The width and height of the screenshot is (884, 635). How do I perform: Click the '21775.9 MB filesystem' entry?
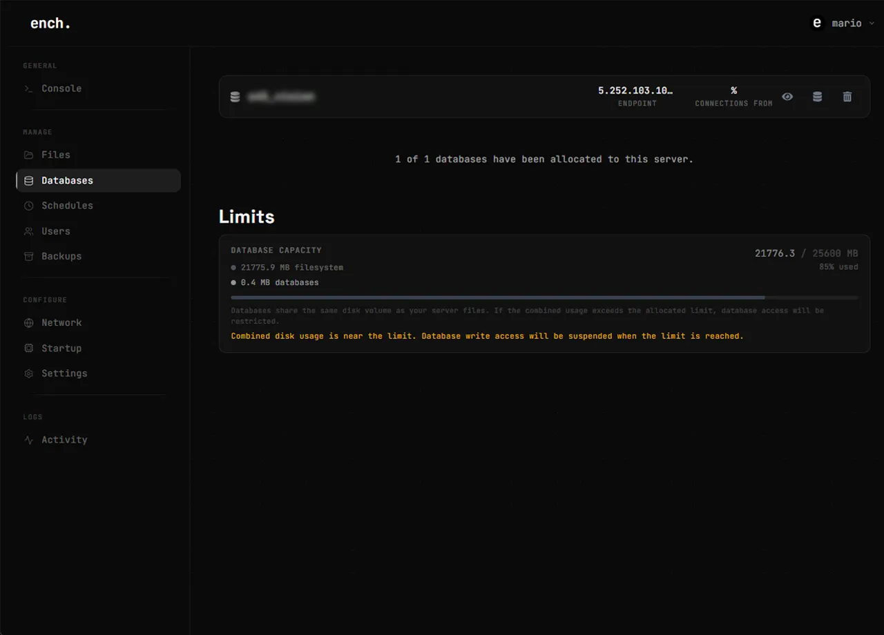tap(287, 267)
